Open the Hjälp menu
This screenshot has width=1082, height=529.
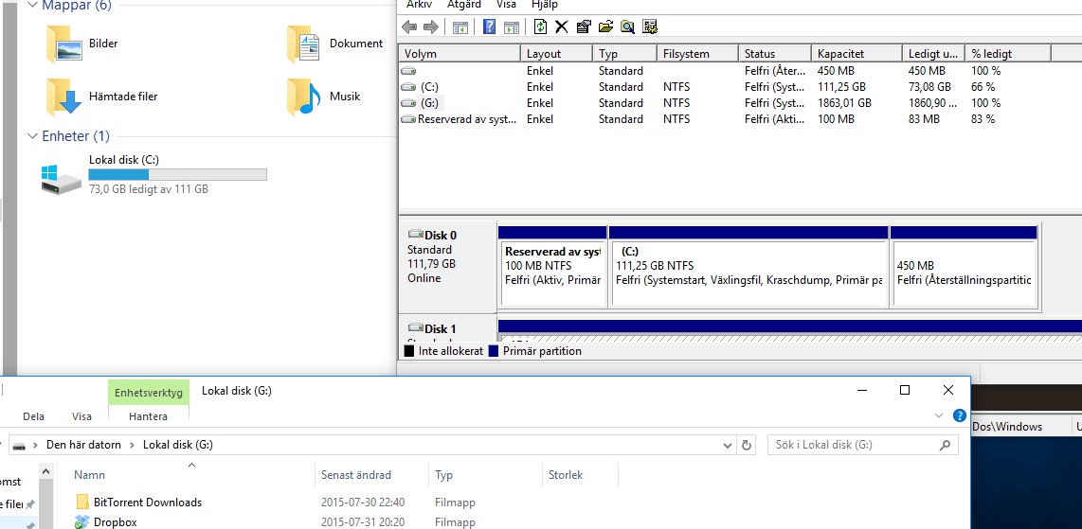(x=545, y=5)
